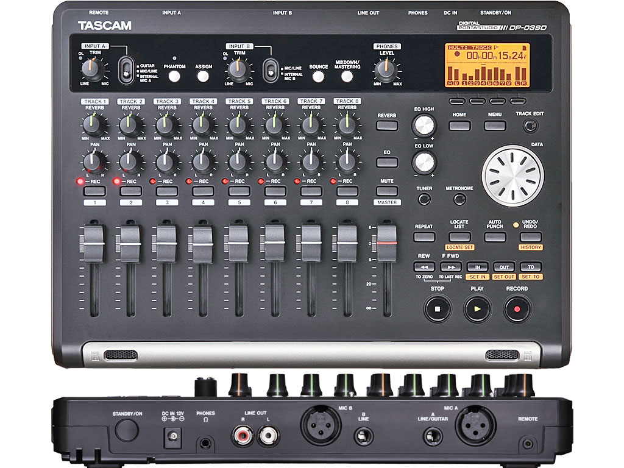
Task: Flip the INPUT B source selector switch
Action: pyautogui.click(x=271, y=71)
